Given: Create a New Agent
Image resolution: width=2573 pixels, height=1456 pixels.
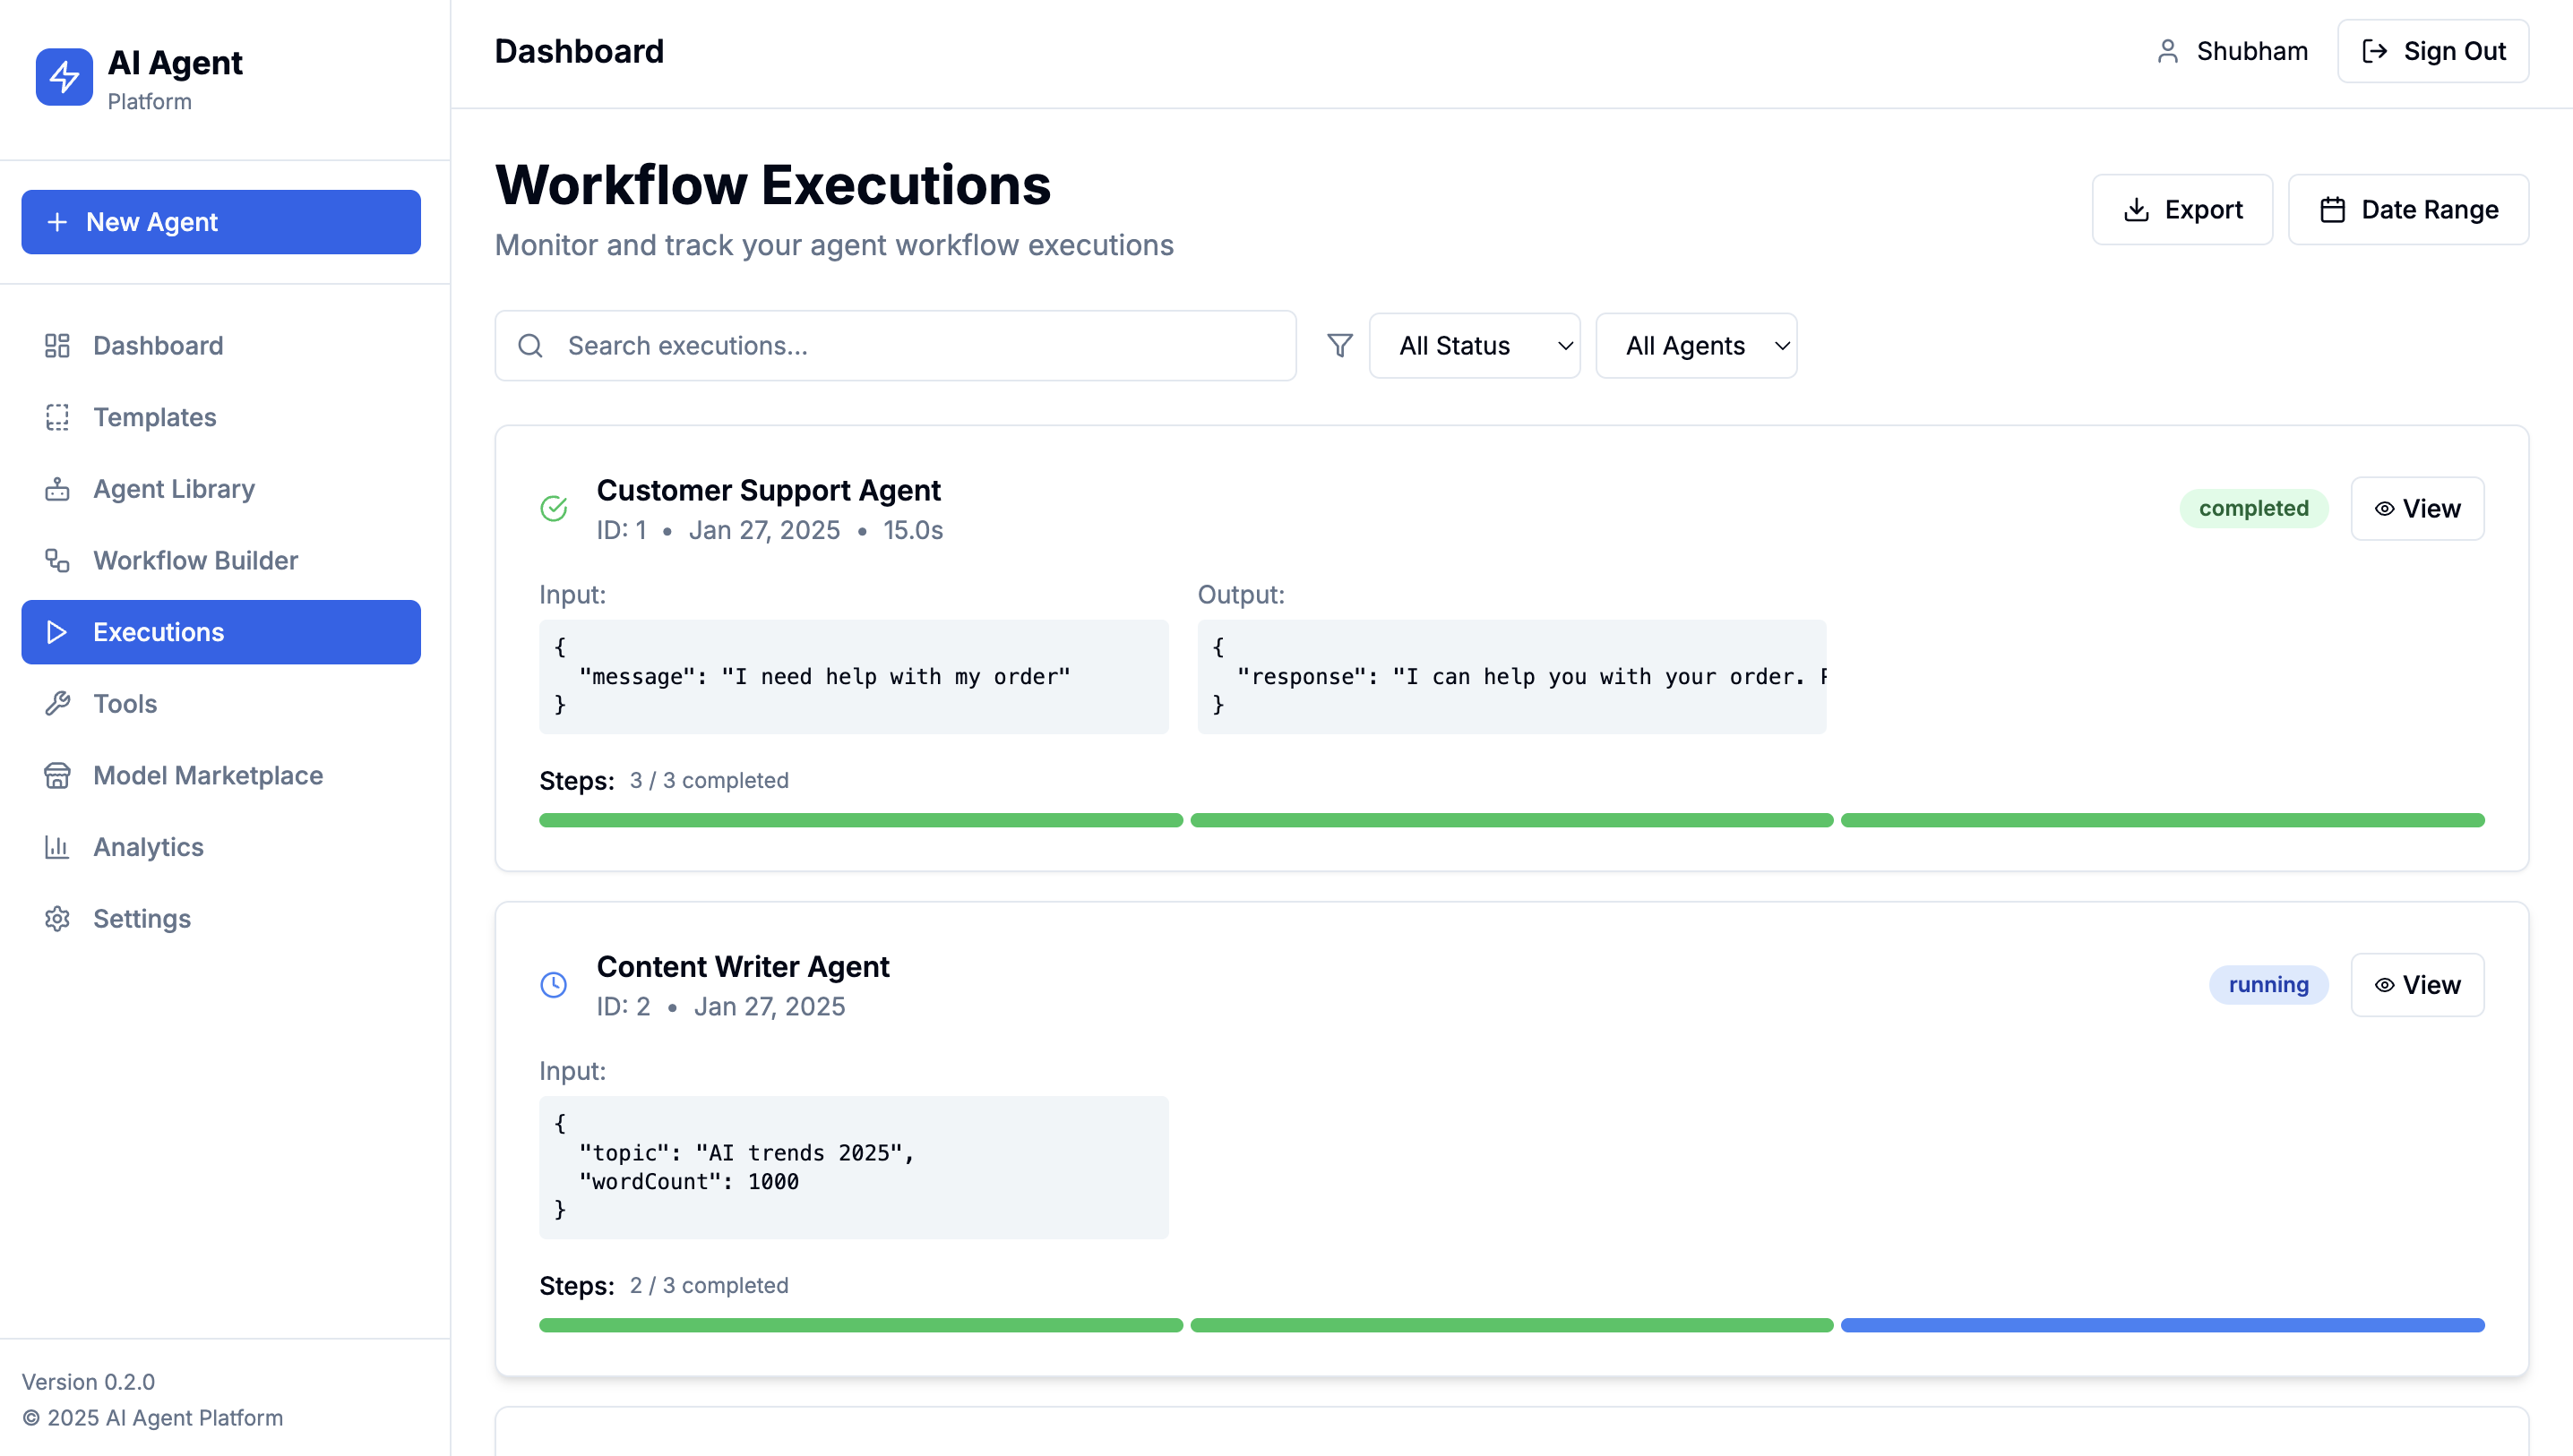Looking at the screenshot, I should (221, 222).
